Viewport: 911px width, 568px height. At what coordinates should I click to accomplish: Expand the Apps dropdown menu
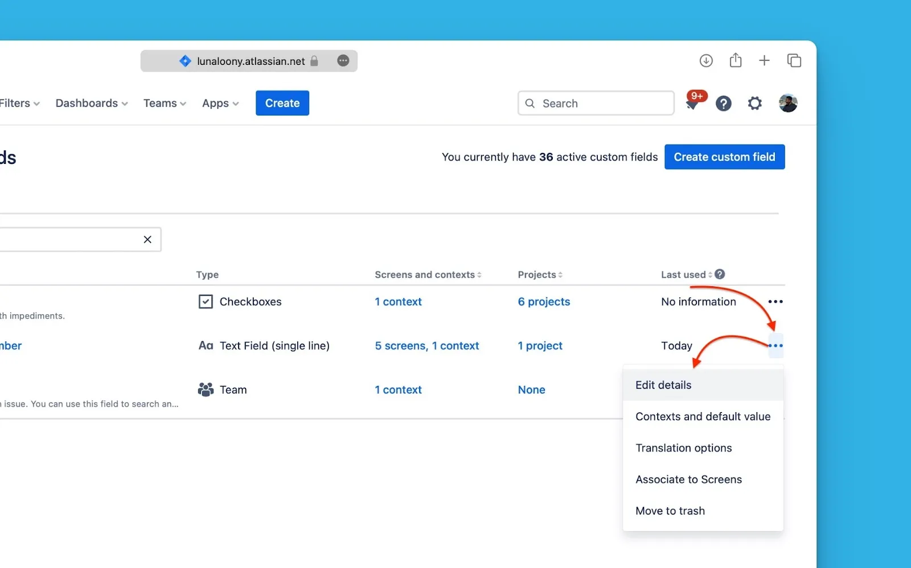click(x=220, y=104)
